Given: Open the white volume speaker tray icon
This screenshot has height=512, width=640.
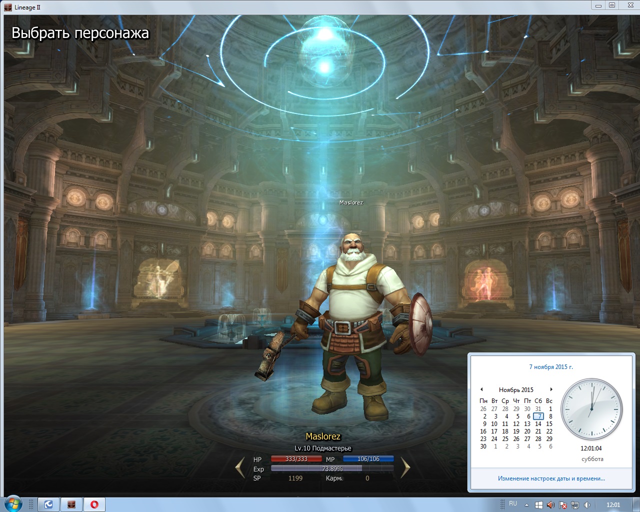Looking at the screenshot, I should click(x=587, y=505).
